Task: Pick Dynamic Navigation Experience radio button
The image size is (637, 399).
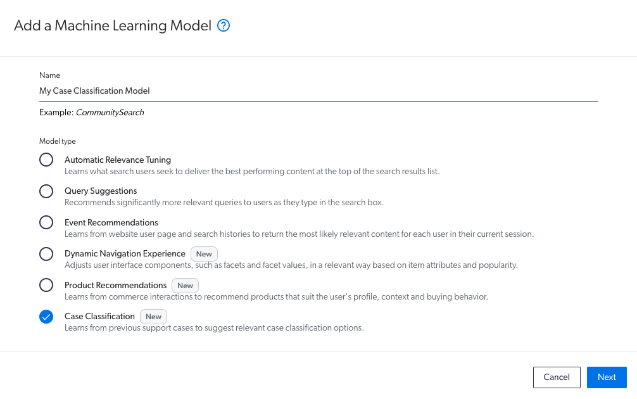Action: 46,254
